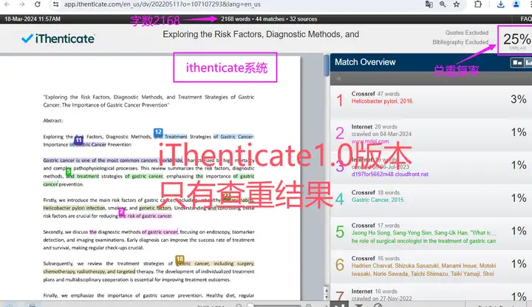Select orange source badge 18 in the document
The height and width of the screenshot is (307, 532).
tap(180, 259)
